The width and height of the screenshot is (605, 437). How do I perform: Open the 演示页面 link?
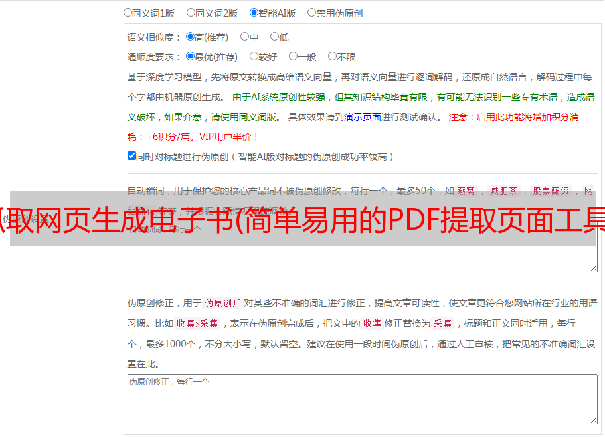[x=363, y=117]
